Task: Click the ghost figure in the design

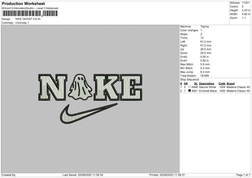Action: pos(80,87)
